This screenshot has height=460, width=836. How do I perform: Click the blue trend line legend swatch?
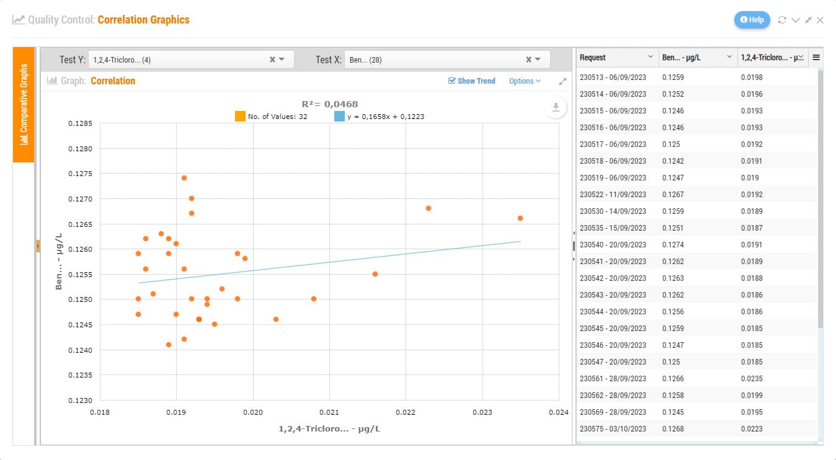pos(339,117)
